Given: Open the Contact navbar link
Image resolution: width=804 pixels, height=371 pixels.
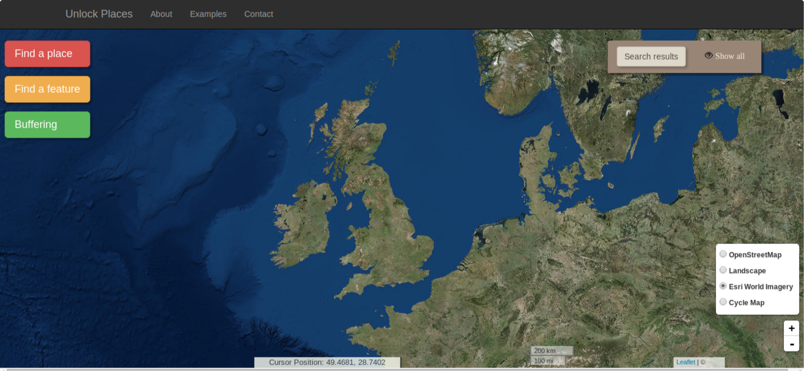Looking at the screenshot, I should pos(259,14).
